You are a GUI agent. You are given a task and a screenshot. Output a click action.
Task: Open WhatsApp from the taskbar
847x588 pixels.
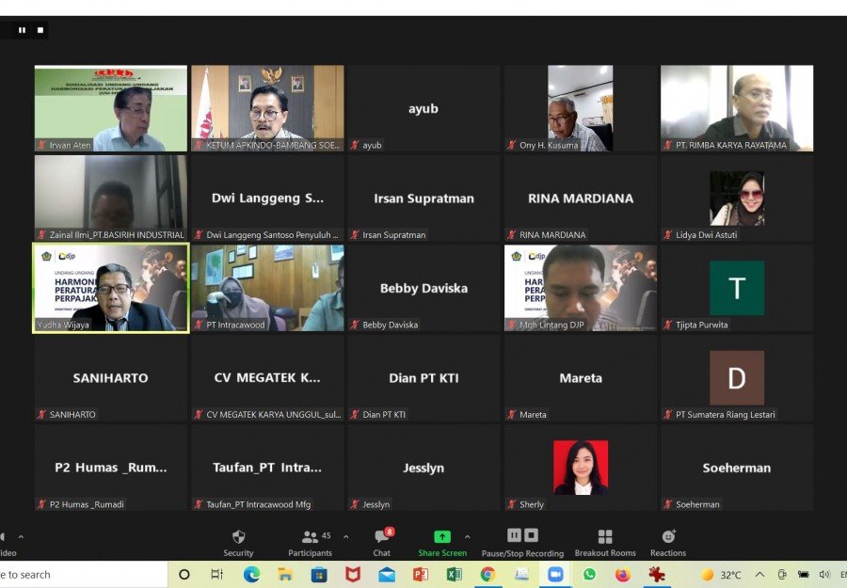[589, 575]
